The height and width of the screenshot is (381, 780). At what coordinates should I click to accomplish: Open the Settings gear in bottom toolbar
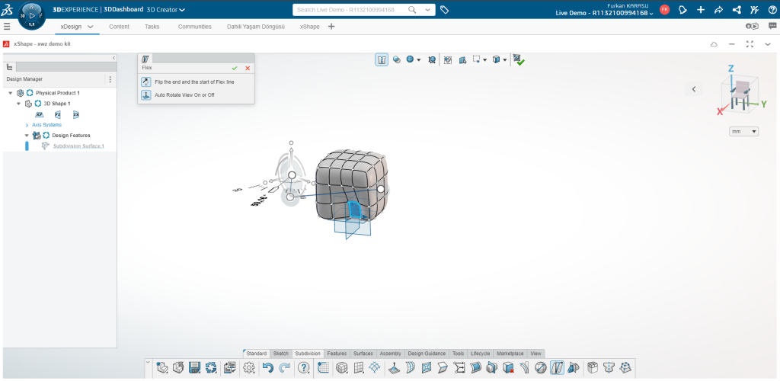point(248,368)
